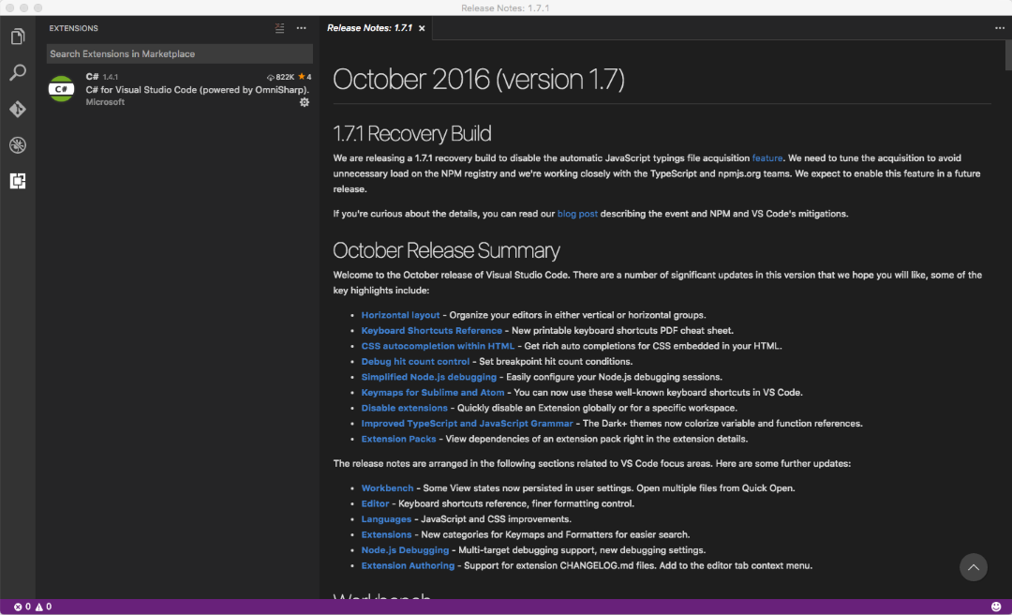Open the Debug view in activity bar
This screenshot has height=615, width=1012.
click(x=18, y=144)
